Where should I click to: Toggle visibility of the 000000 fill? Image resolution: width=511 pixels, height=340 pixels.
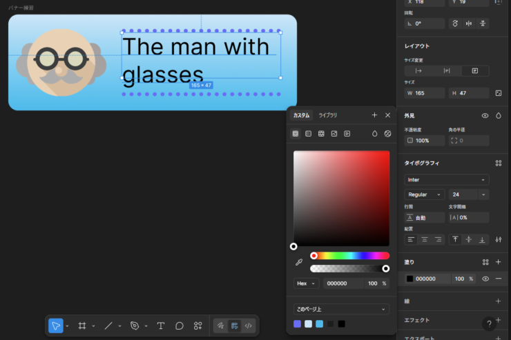click(x=485, y=279)
